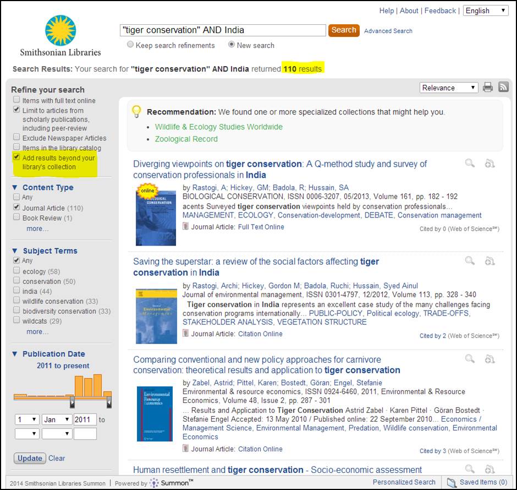The image size is (517, 490).
Task: Click the empty end year field
Action: point(85,434)
